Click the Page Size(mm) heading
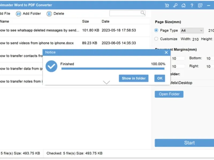 coord(168,22)
